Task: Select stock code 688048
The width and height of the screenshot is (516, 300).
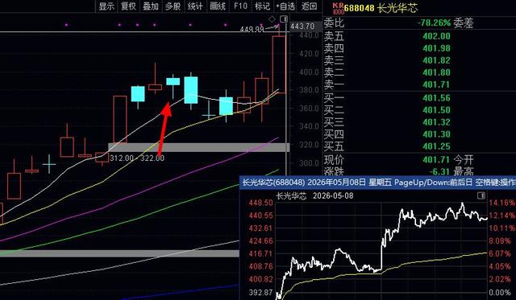Action: [x=359, y=8]
